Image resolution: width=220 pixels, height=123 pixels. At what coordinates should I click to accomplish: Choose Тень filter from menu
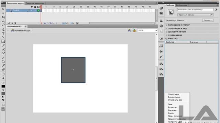(170, 105)
